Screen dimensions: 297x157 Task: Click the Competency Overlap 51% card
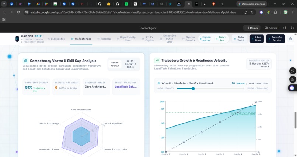pos(36,87)
